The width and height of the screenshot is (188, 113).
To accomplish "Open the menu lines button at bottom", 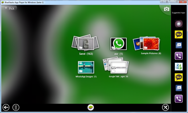I will [x=16, y=107].
